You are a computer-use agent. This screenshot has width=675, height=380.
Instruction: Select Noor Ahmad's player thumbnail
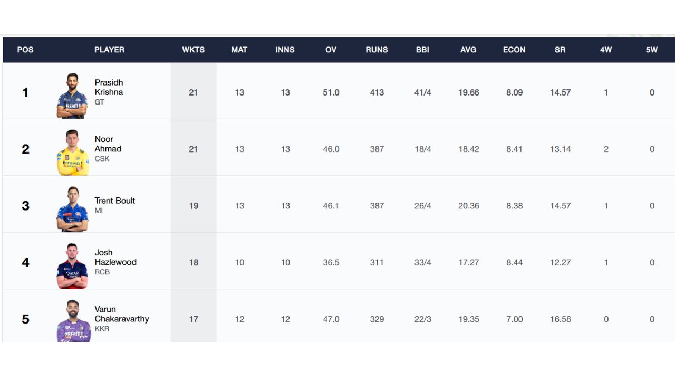click(73, 153)
